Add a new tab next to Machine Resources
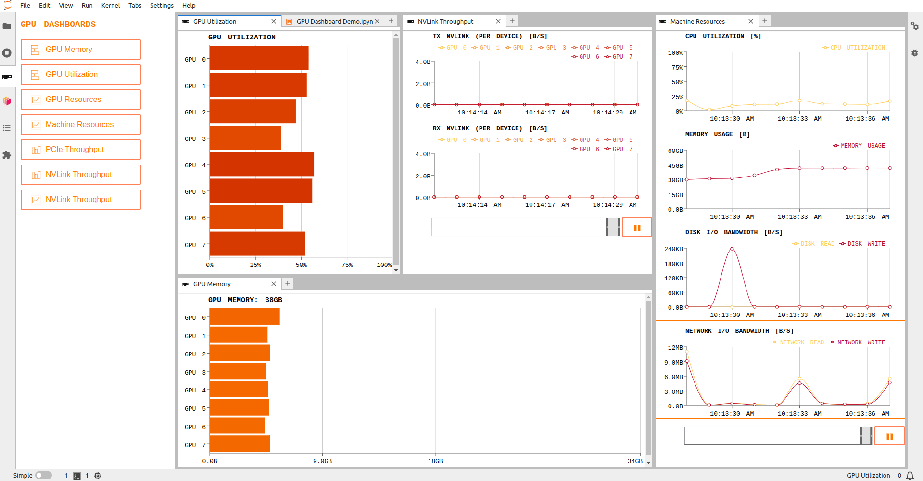Screen dimensions: 923x481 tap(764, 21)
